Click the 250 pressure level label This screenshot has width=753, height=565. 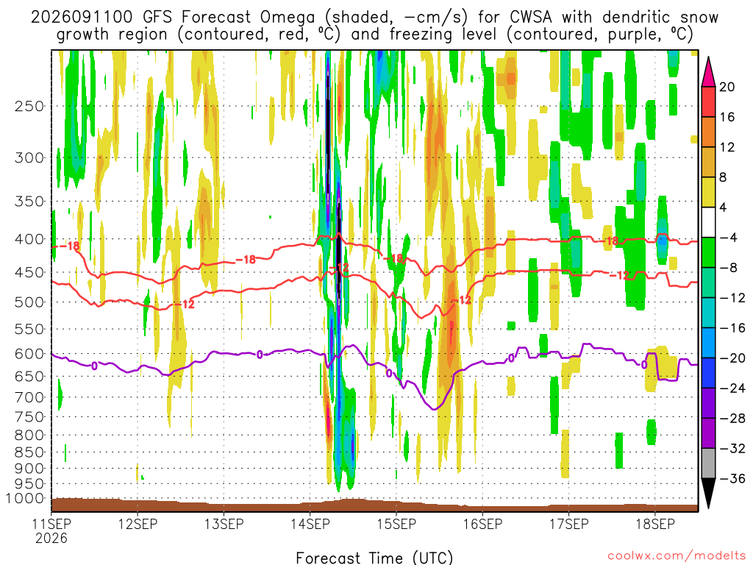click(x=29, y=106)
